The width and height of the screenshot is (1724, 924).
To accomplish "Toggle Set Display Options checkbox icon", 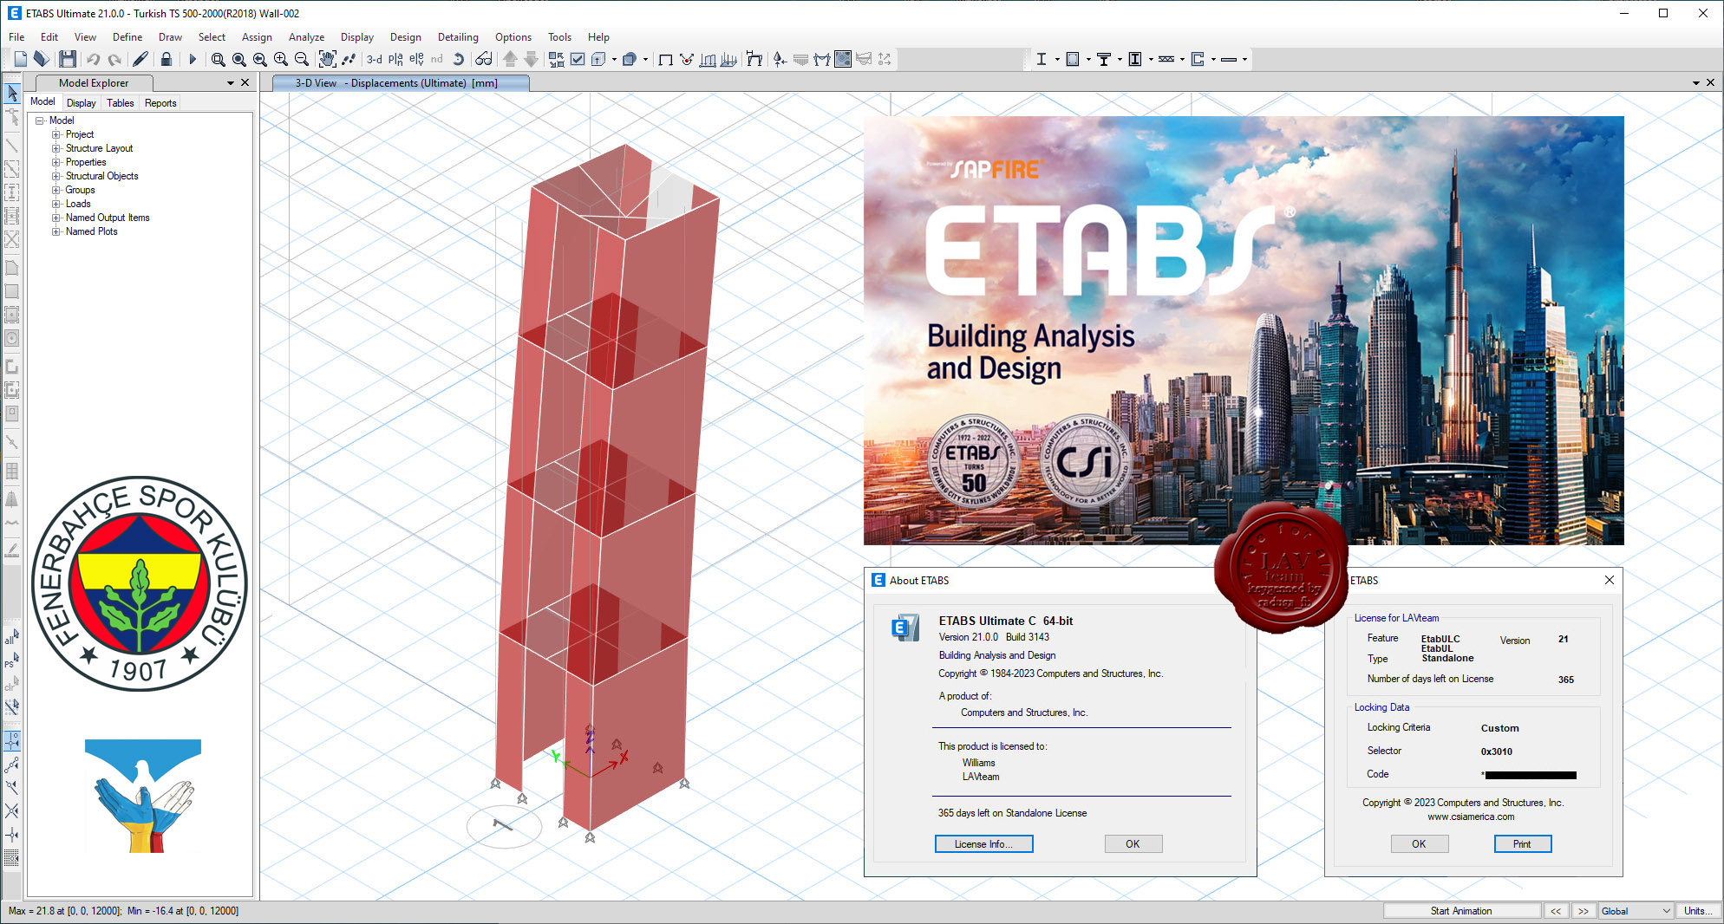I will point(578,59).
